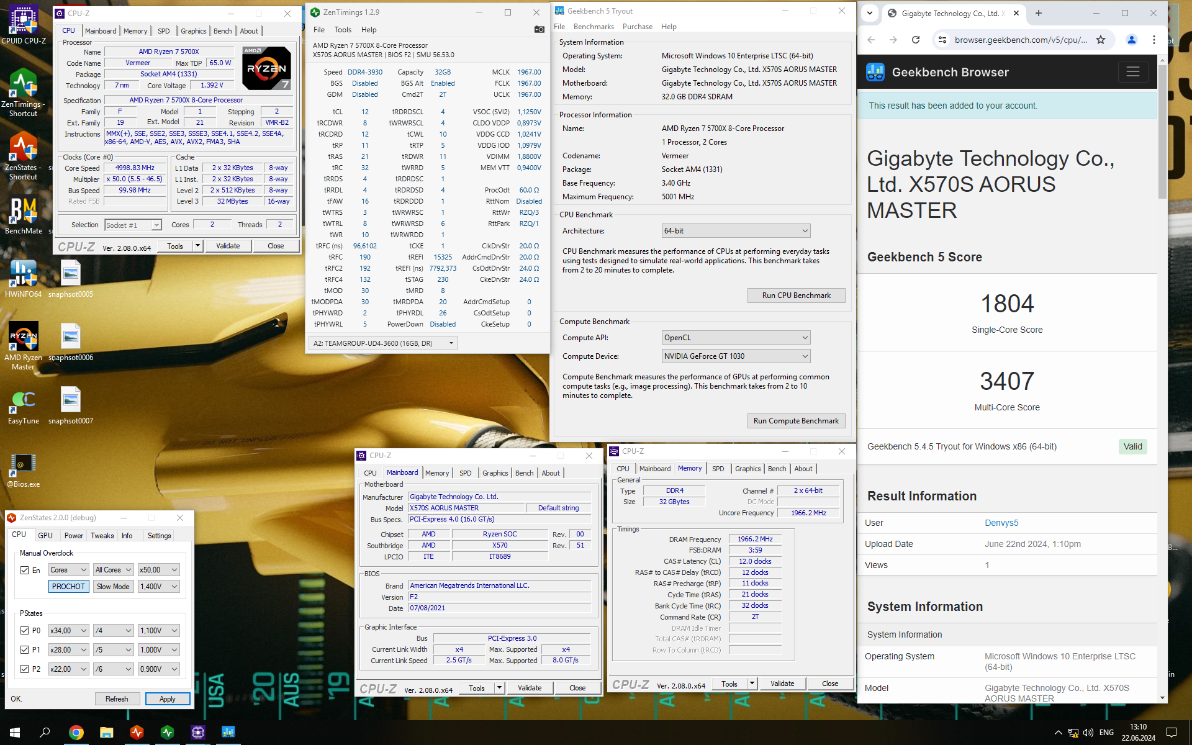Viewport: 1192px width, 745px height.
Task: Open taskbar search icon
Action: tap(45, 733)
